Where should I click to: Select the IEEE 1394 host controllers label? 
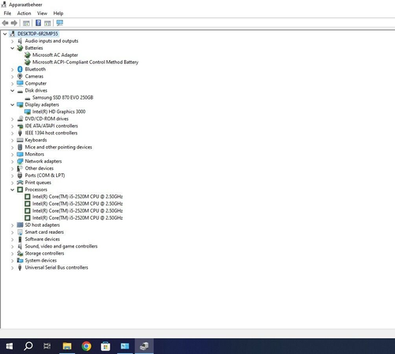(51, 133)
